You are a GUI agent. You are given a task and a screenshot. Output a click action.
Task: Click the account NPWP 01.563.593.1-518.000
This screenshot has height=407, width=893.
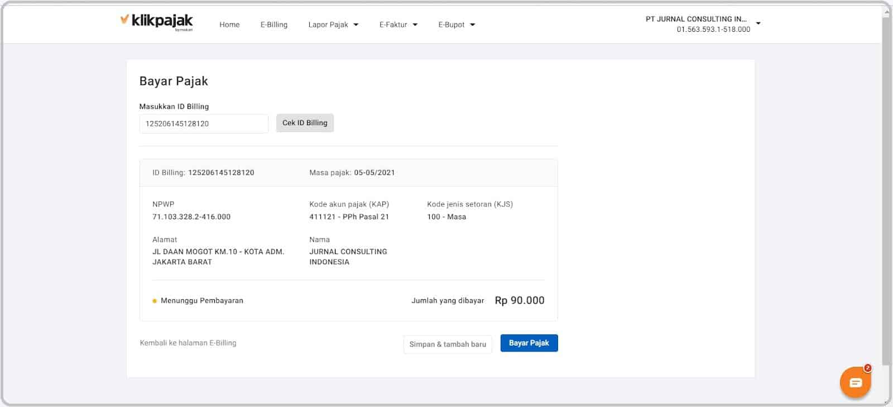coord(713,30)
